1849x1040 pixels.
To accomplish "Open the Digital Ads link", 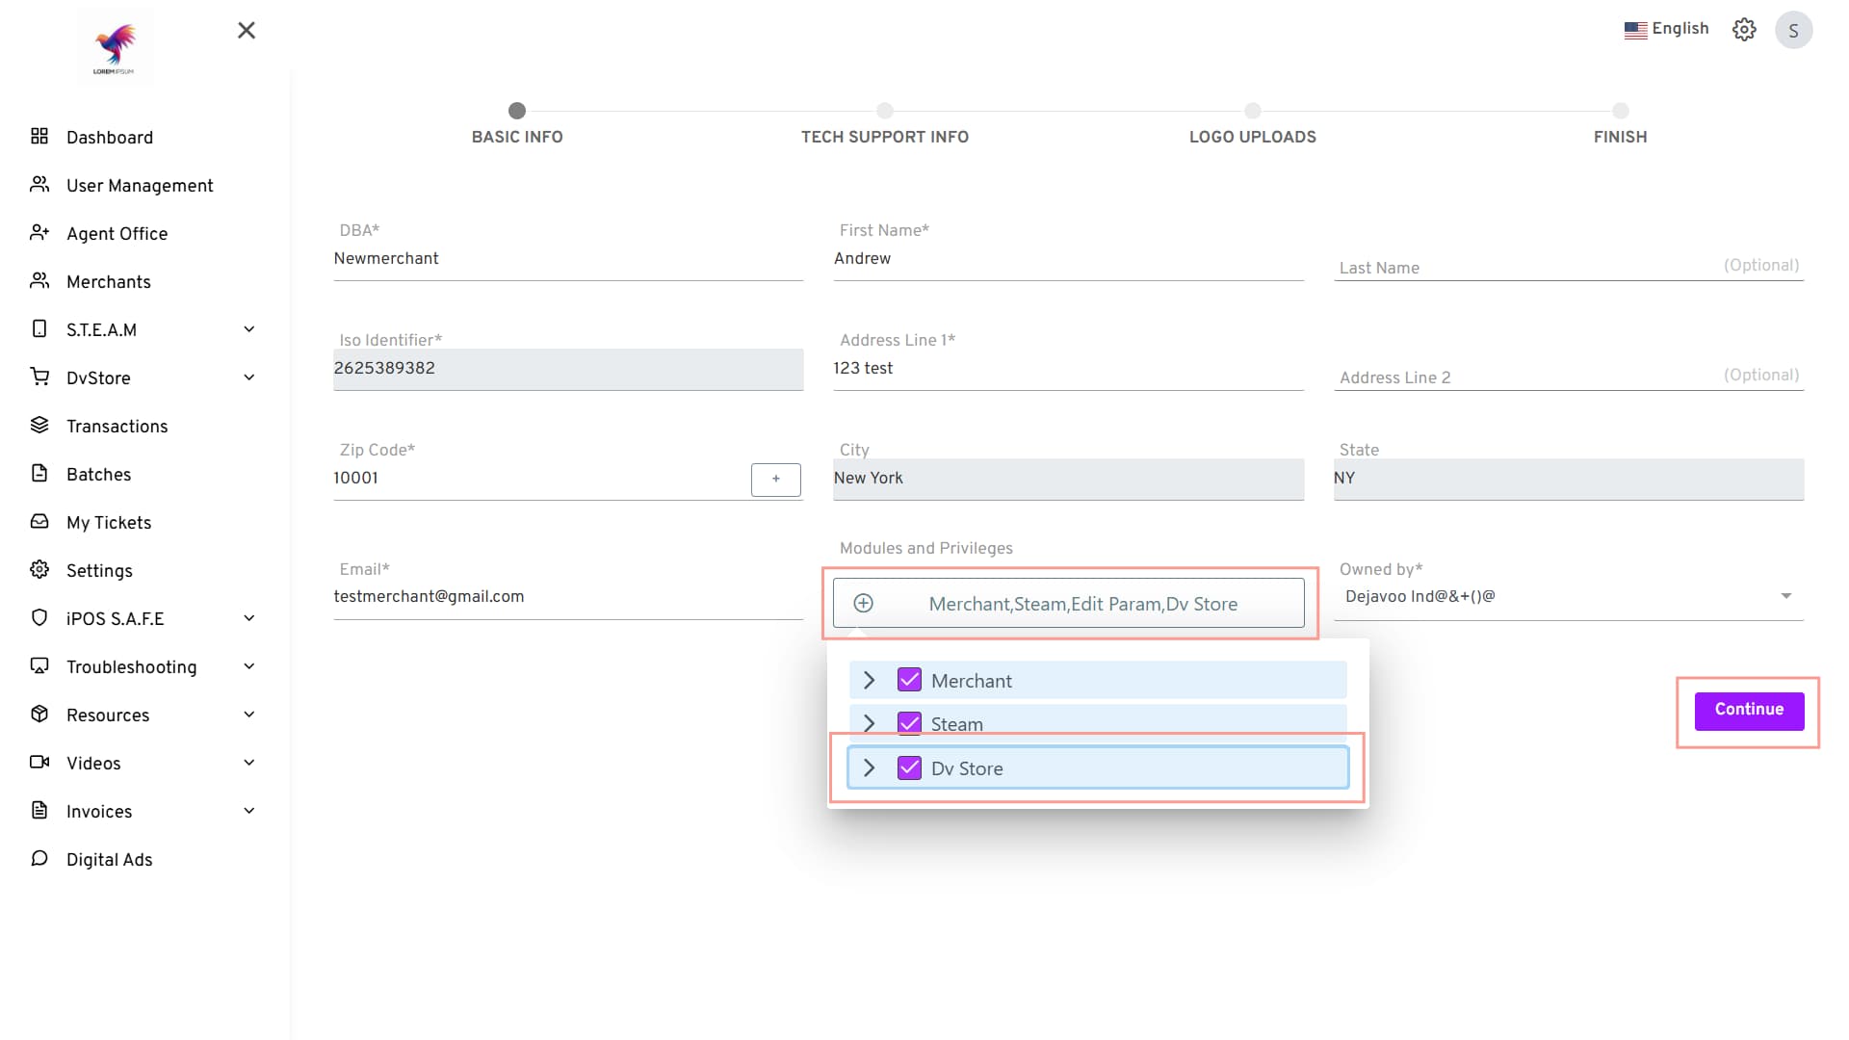I will (109, 859).
